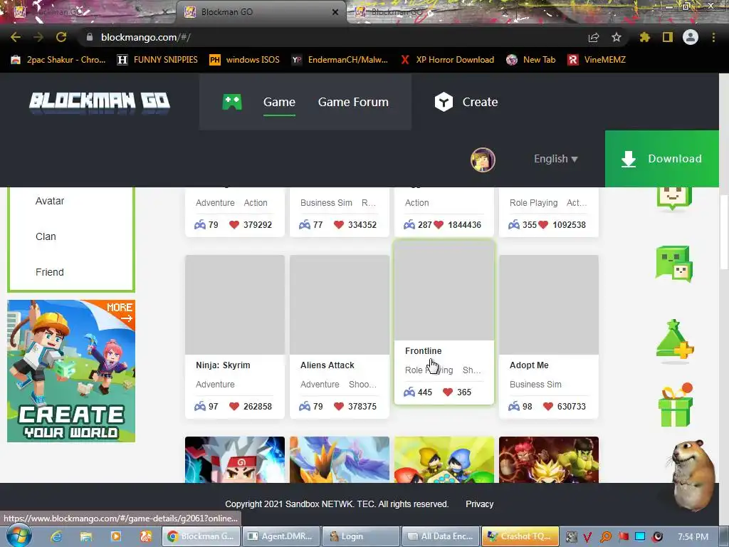Click the smiling face chat icon on the right
729x547 pixels.
coord(674,199)
